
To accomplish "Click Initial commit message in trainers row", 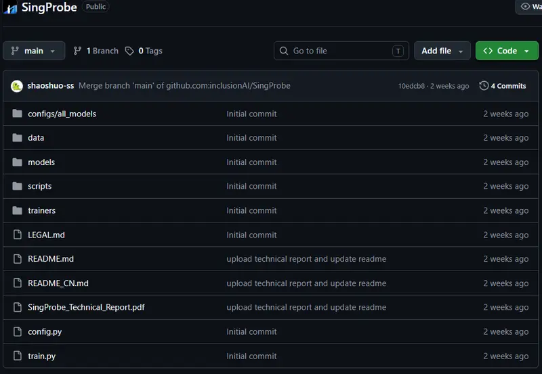I will pyautogui.click(x=251, y=210).
